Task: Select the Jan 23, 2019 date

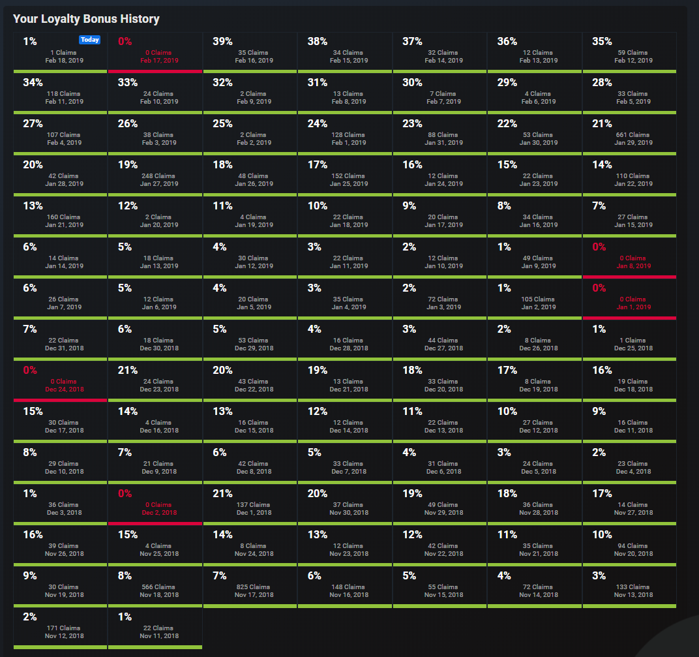Action: 539,184
